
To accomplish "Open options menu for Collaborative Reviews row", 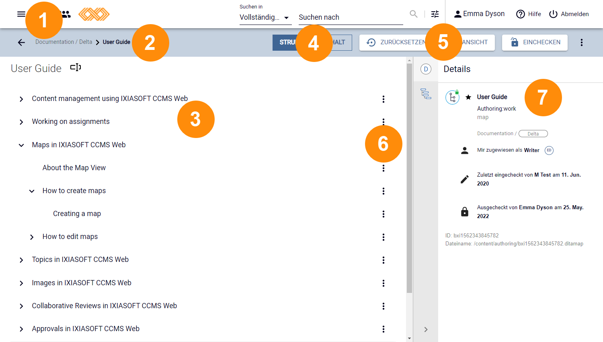I will click(384, 306).
